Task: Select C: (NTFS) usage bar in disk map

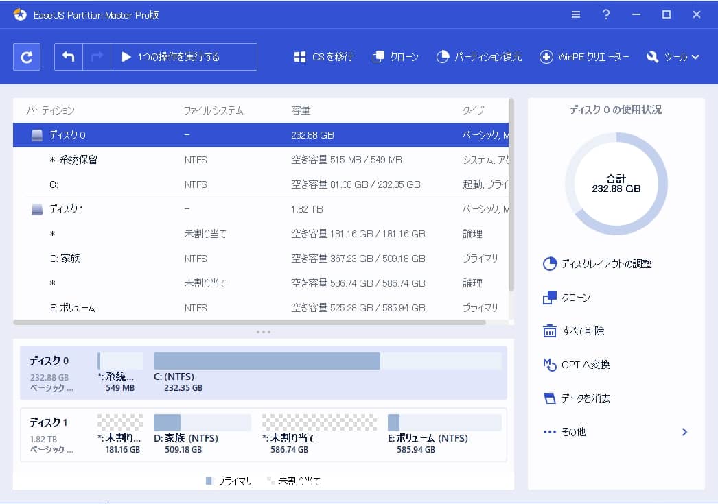Action: [x=327, y=361]
